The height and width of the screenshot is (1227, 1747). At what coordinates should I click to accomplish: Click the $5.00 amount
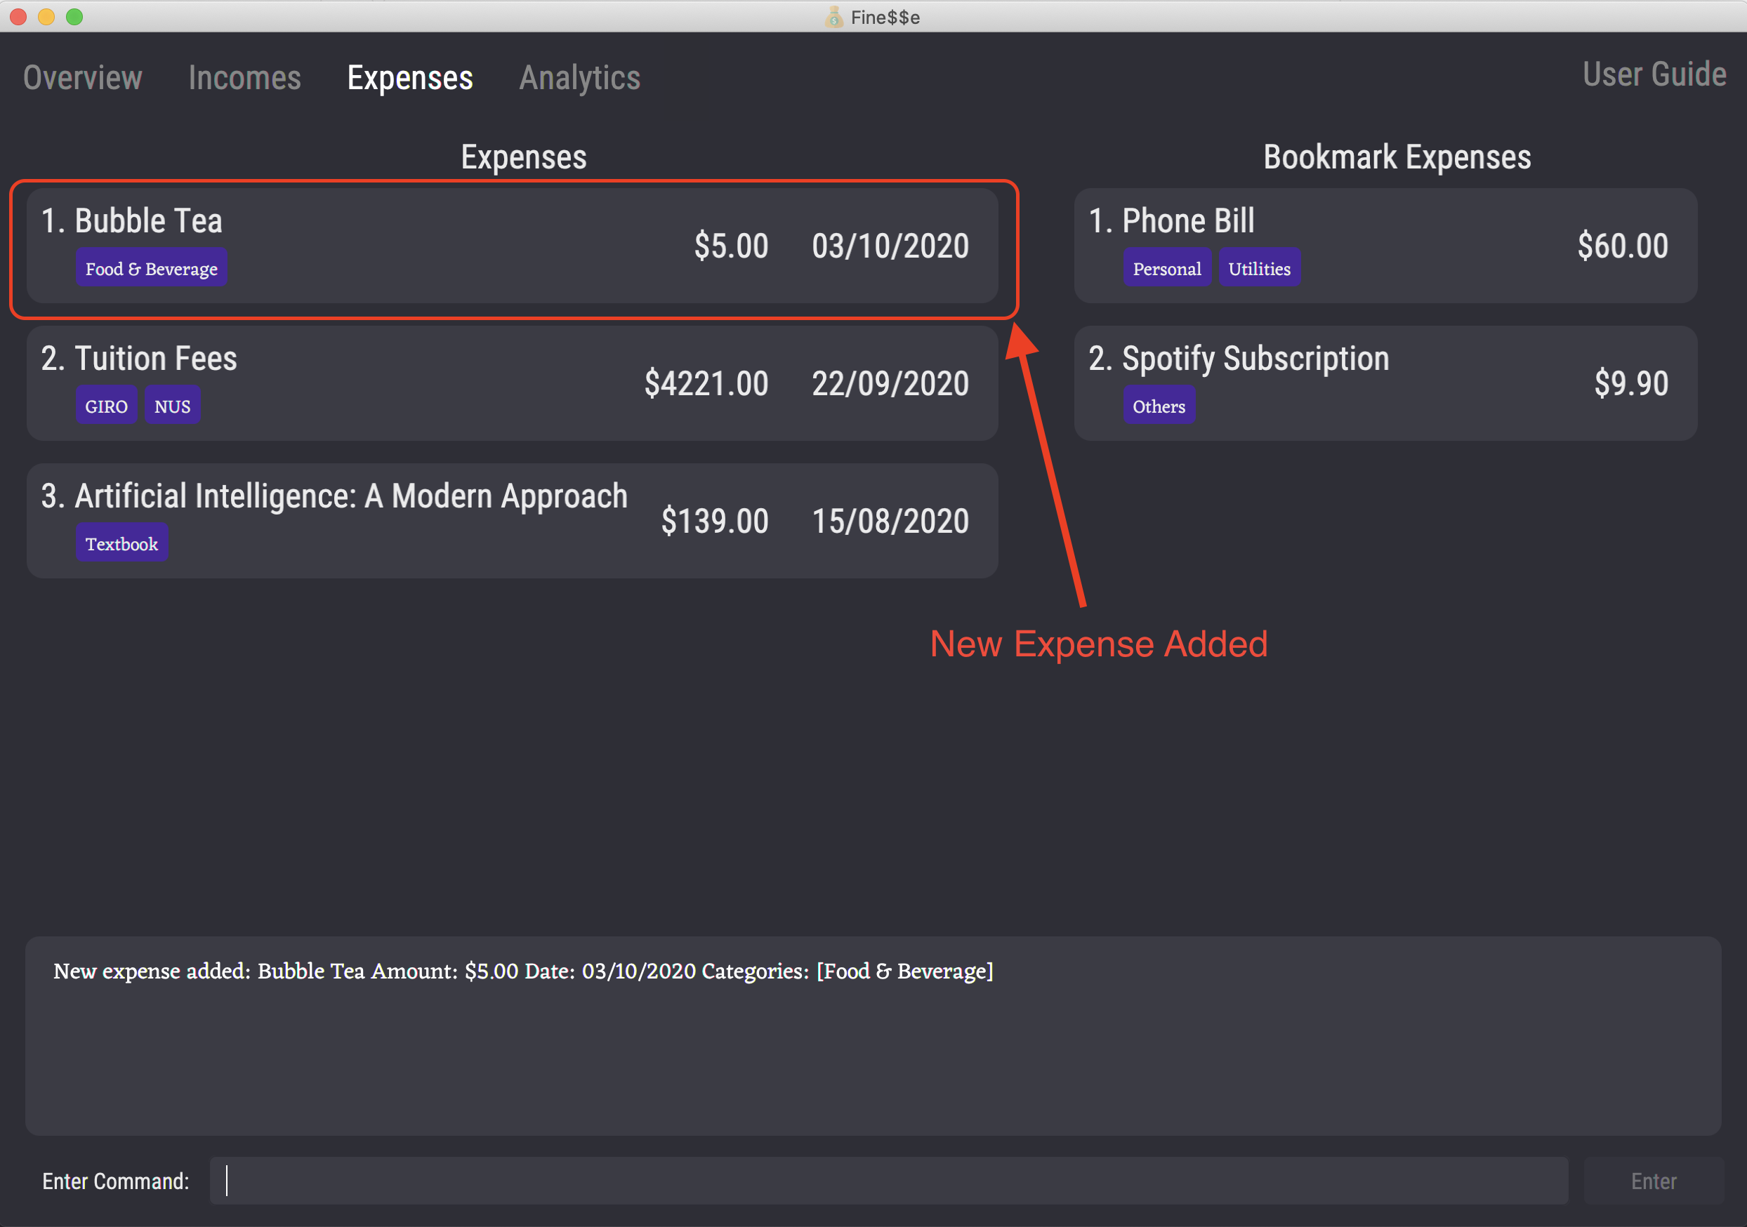click(731, 246)
